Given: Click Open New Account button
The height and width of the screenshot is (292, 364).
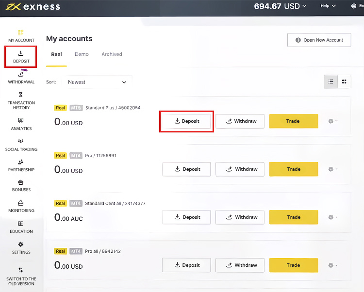Looking at the screenshot, I should click(x=319, y=40).
